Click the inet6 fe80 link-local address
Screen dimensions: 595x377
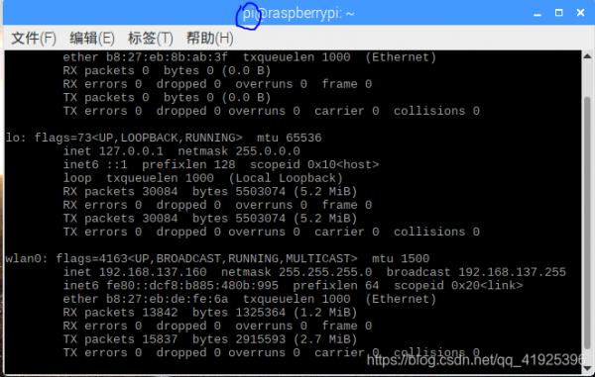192,286
